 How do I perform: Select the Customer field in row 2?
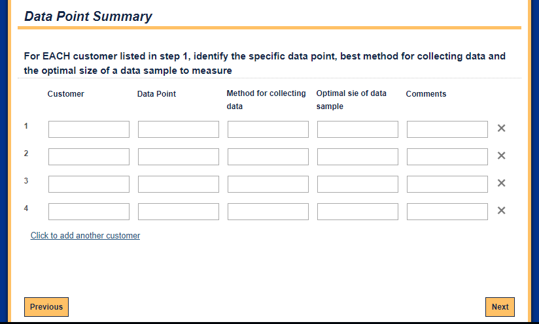[89, 157]
